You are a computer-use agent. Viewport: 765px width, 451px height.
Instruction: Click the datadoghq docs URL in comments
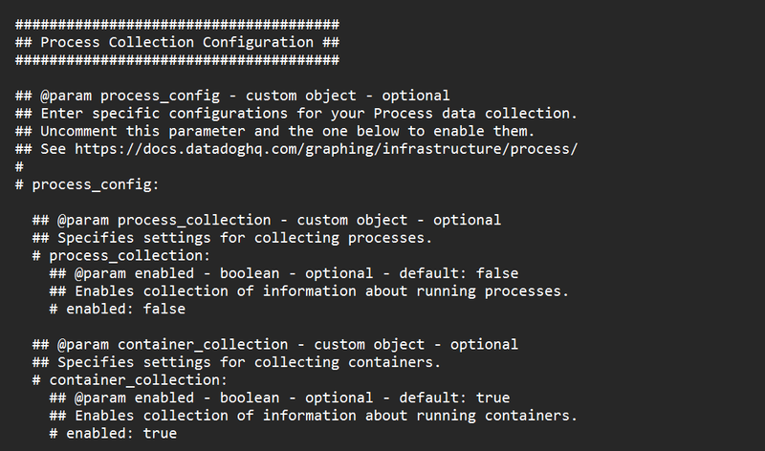(326, 148)
